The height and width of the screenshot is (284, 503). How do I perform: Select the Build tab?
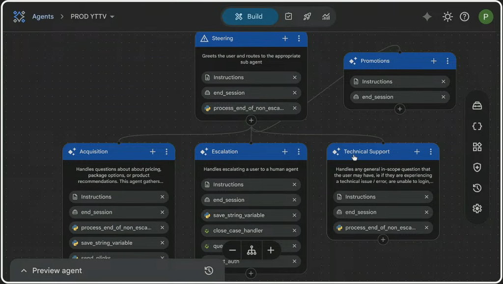point(250,17)
